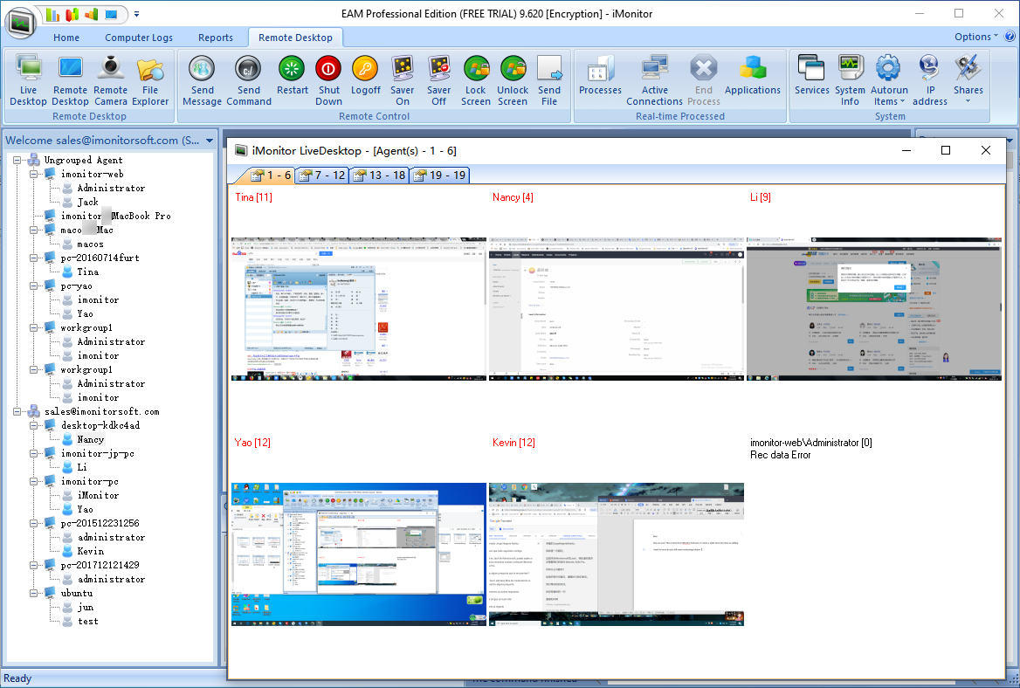Open System Info
The width and height of the screenshot is (1020, 688).
click(x=850, y=80)
